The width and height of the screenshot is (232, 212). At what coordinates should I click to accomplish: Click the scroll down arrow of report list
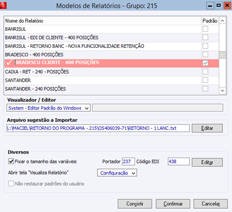click(x=222, y=91)
